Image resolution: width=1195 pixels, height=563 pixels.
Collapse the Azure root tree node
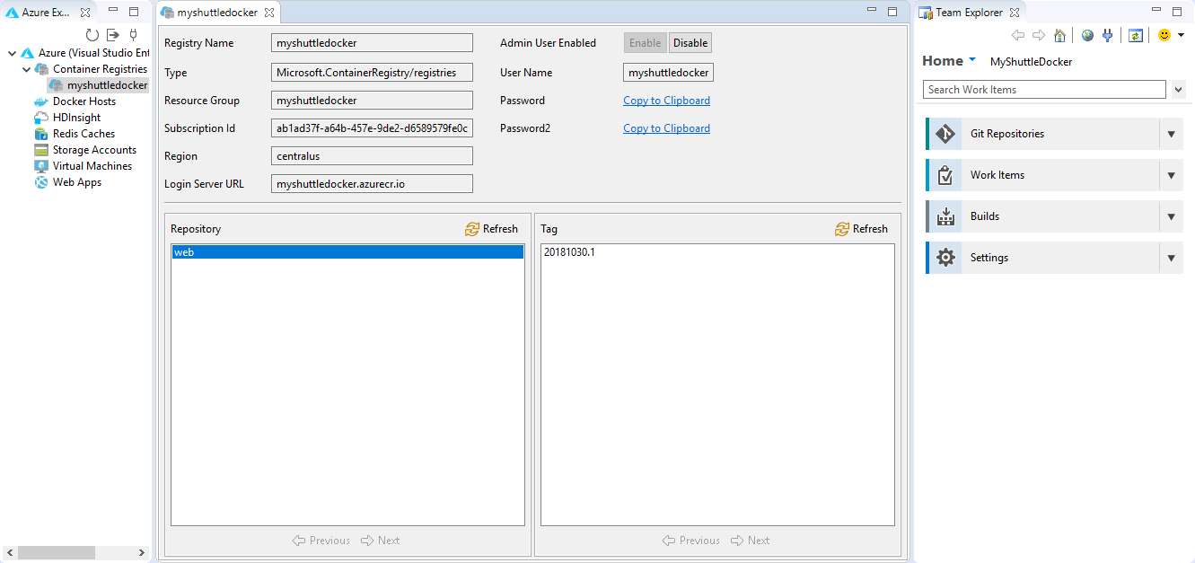click(x=12, y=53)
